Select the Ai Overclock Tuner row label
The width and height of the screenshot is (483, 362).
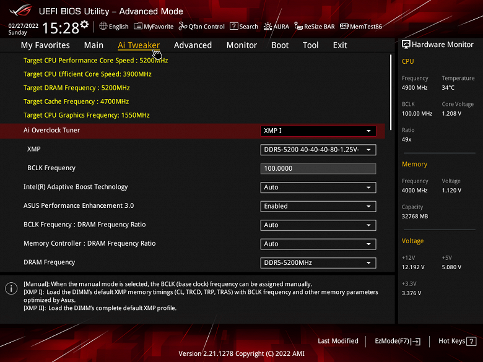pos(52,130)
